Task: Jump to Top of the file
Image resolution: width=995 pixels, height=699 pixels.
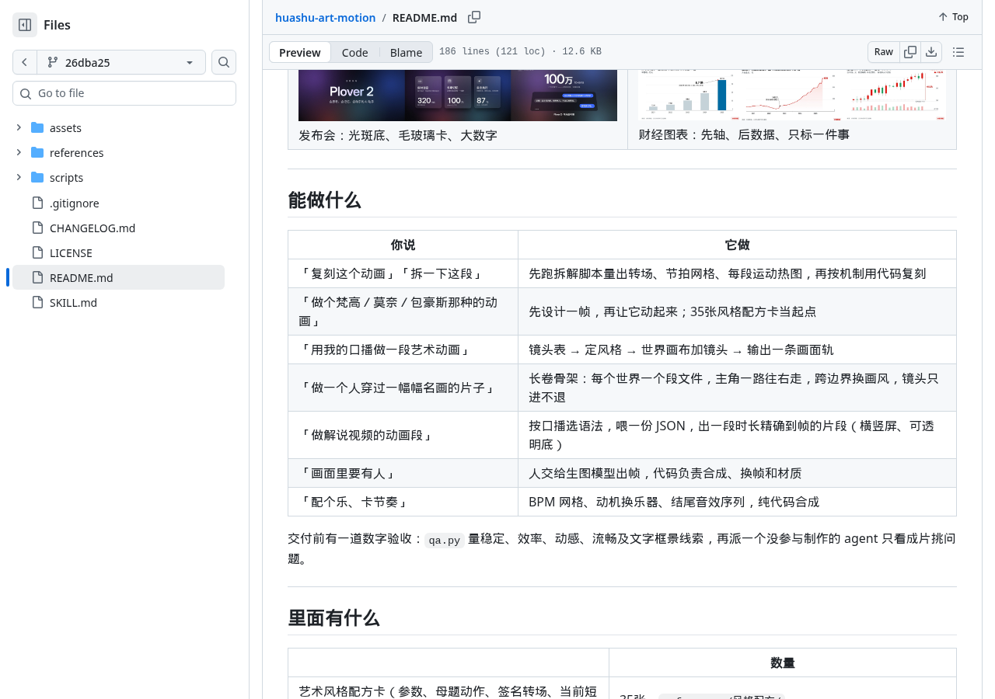Action: pyautogui.click(x=953, y=17)
